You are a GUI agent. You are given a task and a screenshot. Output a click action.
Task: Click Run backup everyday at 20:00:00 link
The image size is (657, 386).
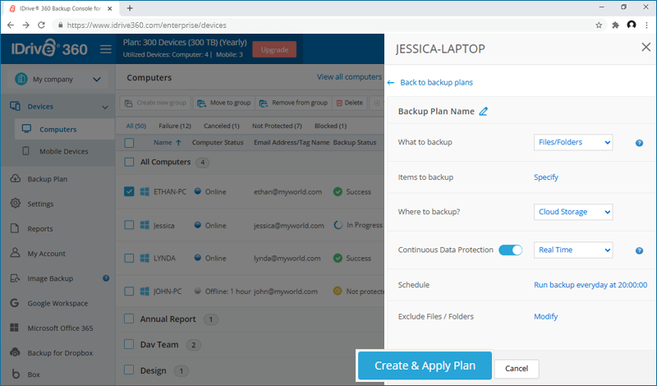(590, 285)
